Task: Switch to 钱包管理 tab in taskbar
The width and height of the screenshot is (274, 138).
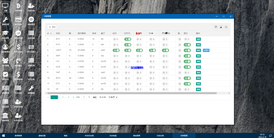Action: tap(136, 136)
